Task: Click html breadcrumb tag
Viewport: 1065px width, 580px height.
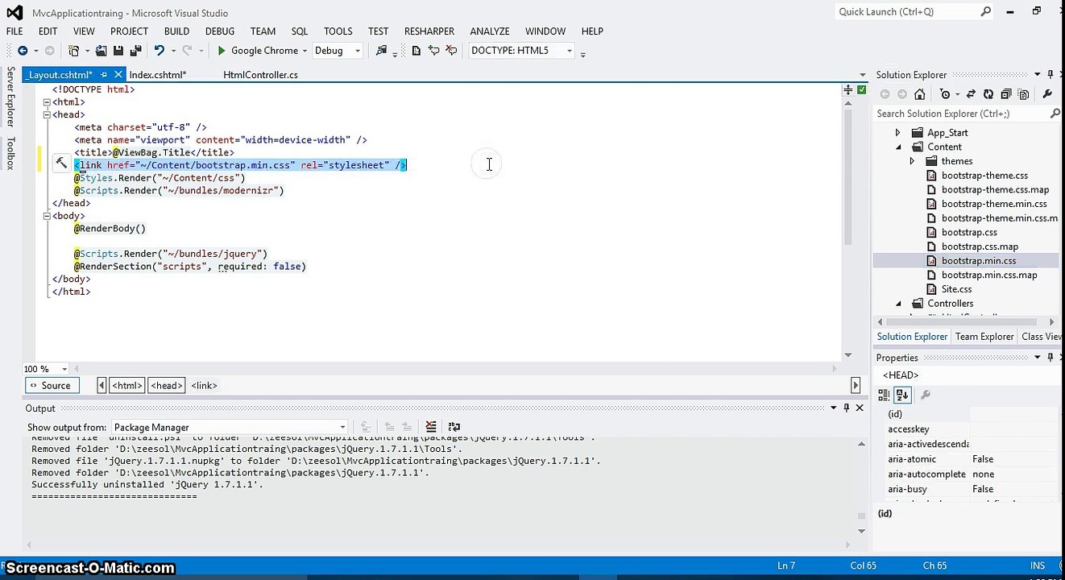Action: [x=126, y=386]
